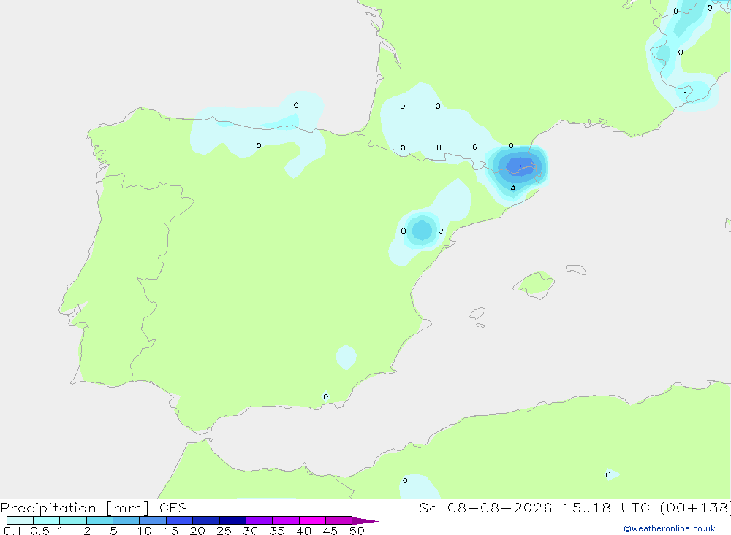Click the 45–50 mm legend color swatch
The width and height of the screenshot is (731, 535).
(338, 520)
